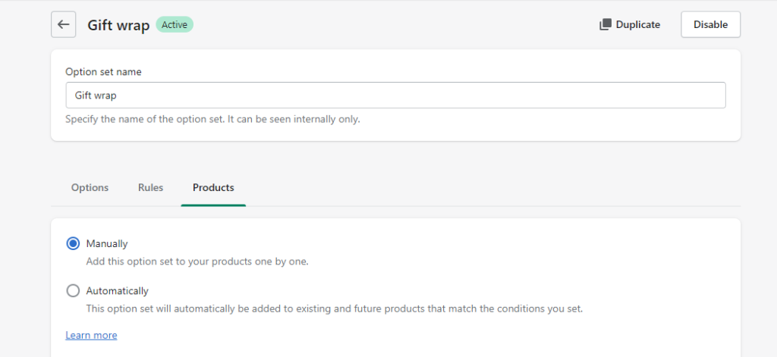Click the 'Specify the name' helper text

coord(212,119)
